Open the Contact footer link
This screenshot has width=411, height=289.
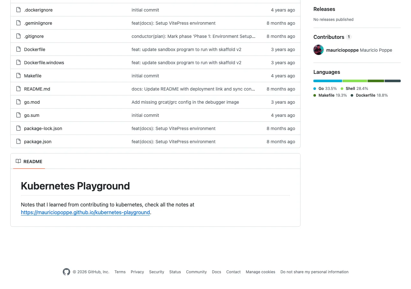233,272
